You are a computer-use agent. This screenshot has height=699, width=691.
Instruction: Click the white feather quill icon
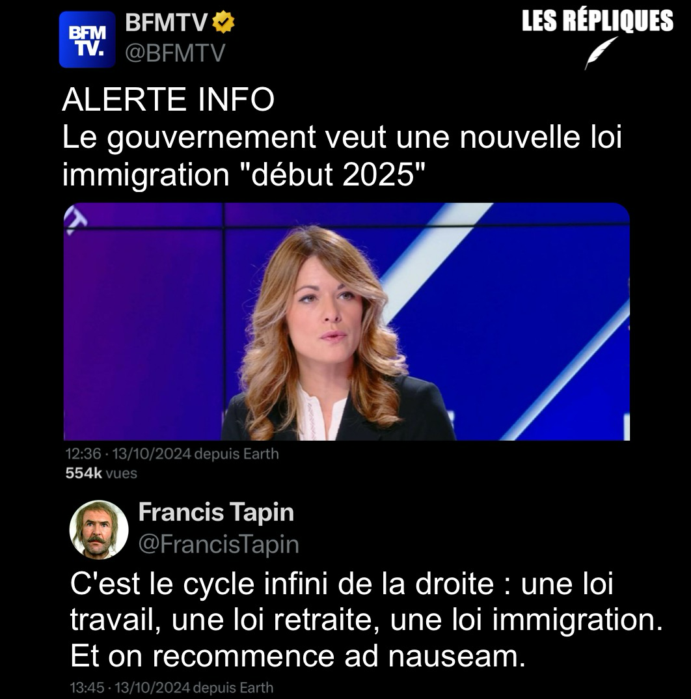(601, 53)
